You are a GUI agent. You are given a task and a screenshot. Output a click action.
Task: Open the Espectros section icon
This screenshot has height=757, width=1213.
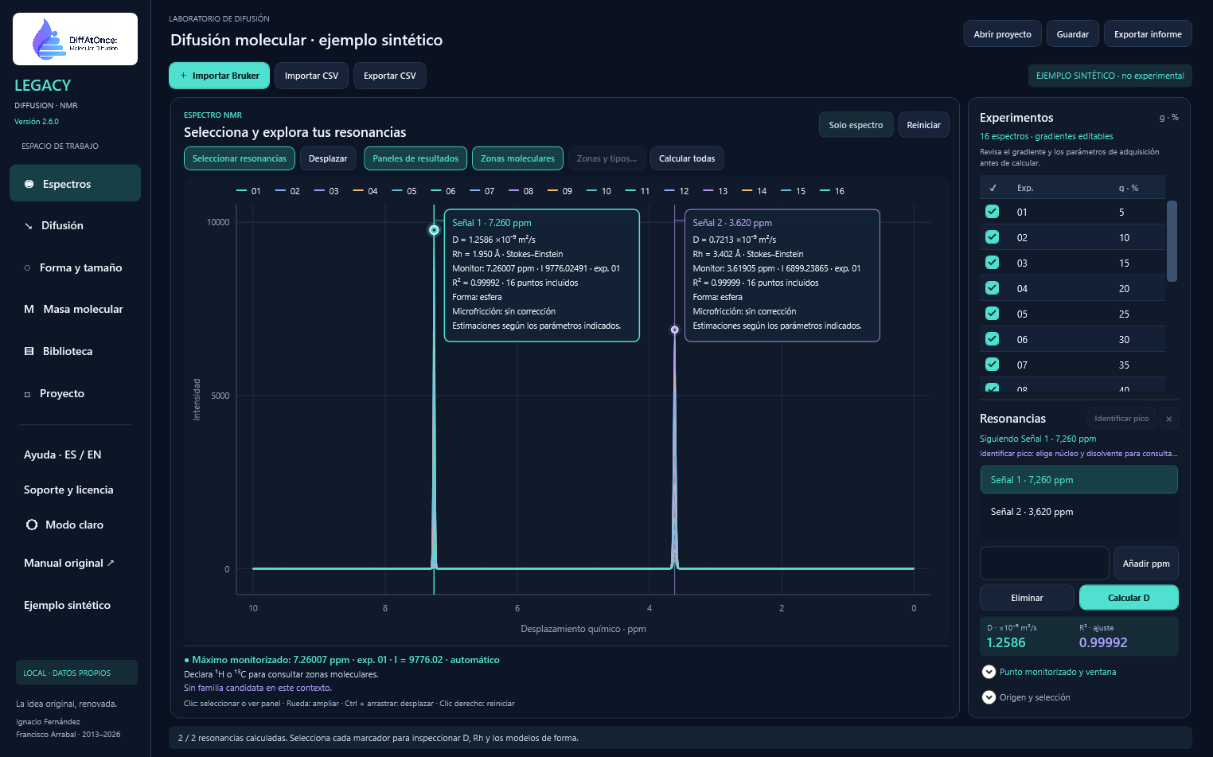29,184
